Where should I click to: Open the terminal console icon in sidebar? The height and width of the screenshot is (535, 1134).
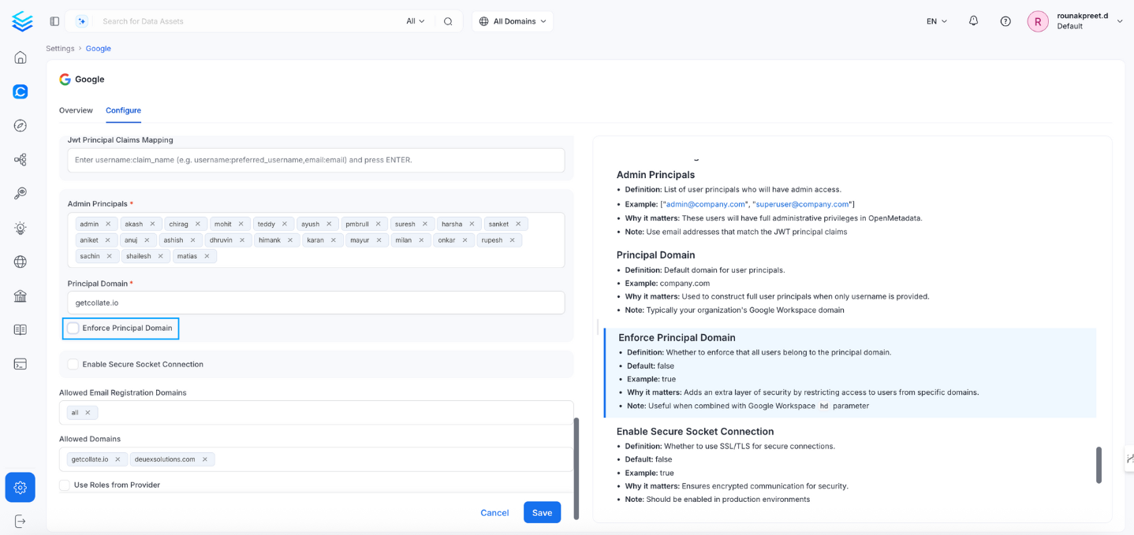[x=21, y=364]
